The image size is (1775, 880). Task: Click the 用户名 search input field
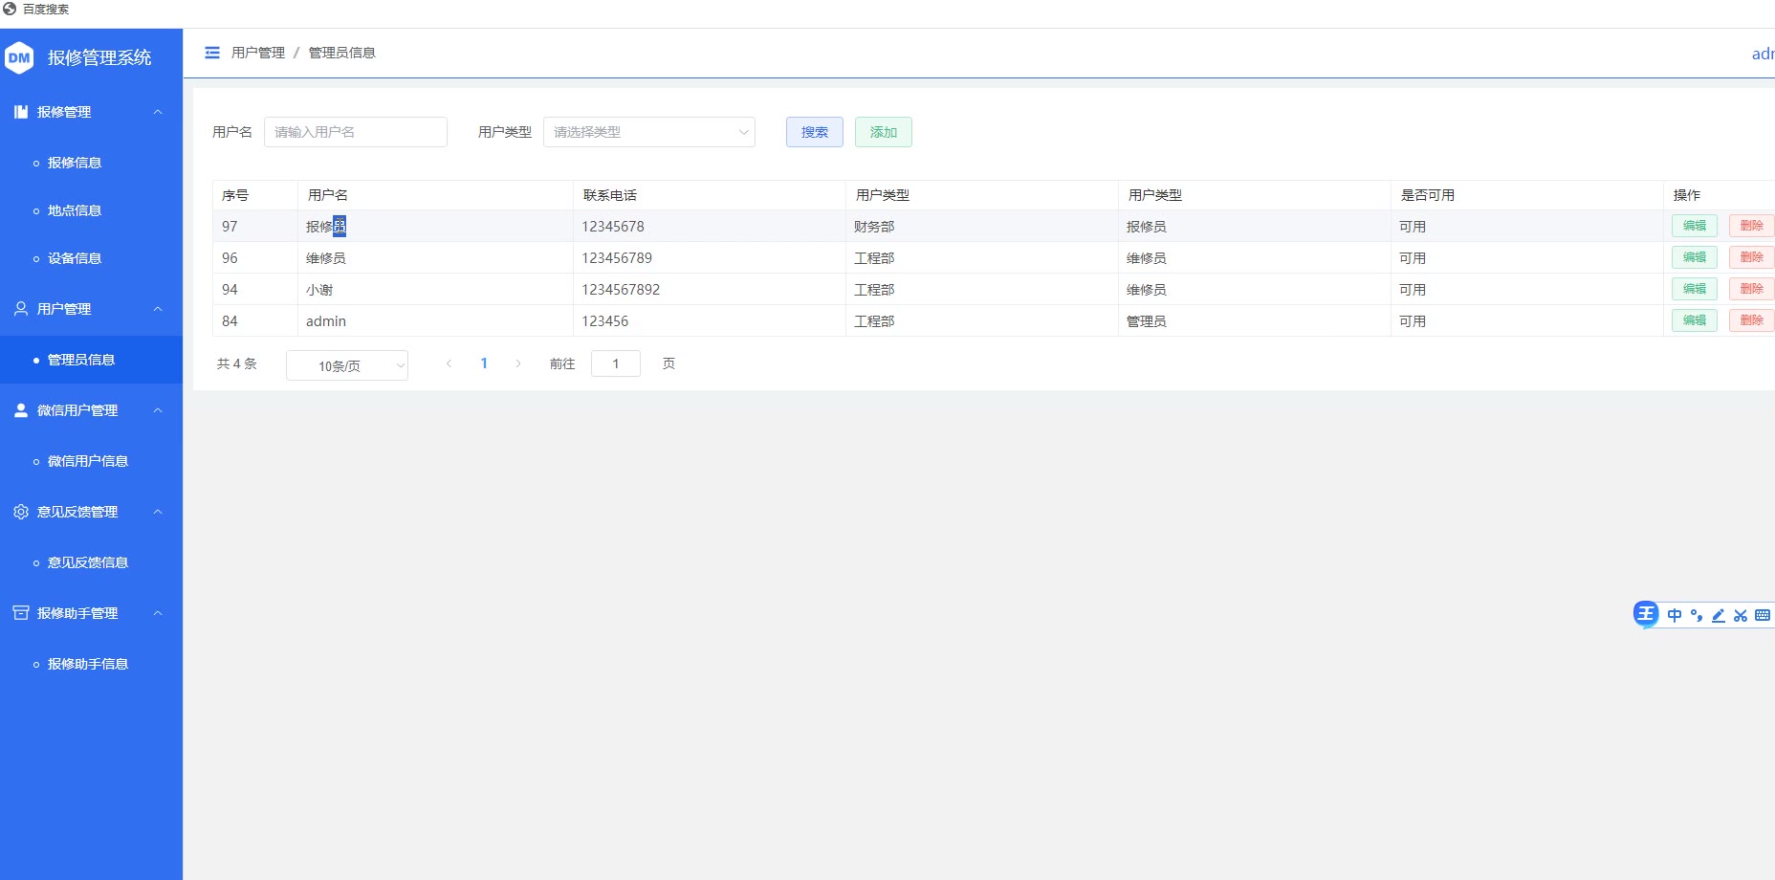coord(355,132)
